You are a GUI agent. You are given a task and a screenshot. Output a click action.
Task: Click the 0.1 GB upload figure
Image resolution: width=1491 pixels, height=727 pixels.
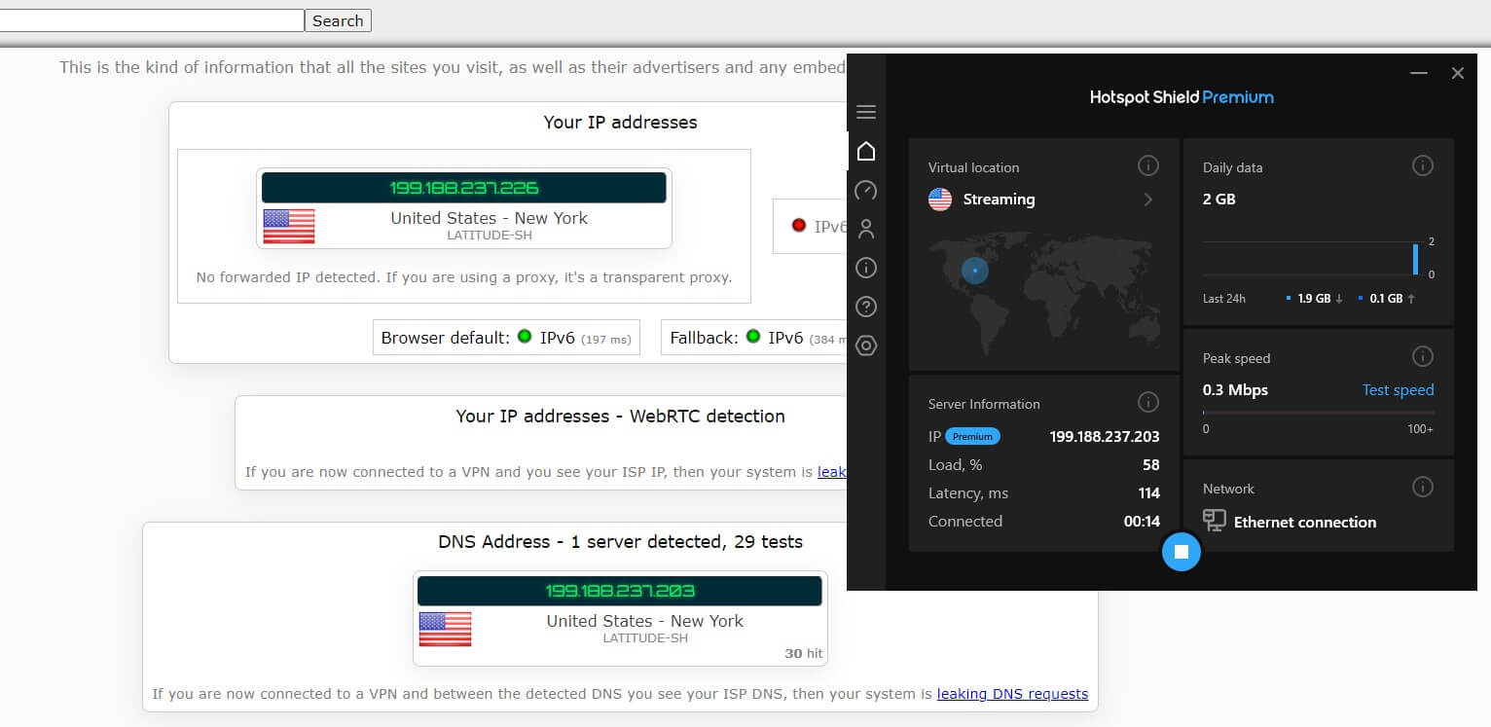tap(1386, 299)
